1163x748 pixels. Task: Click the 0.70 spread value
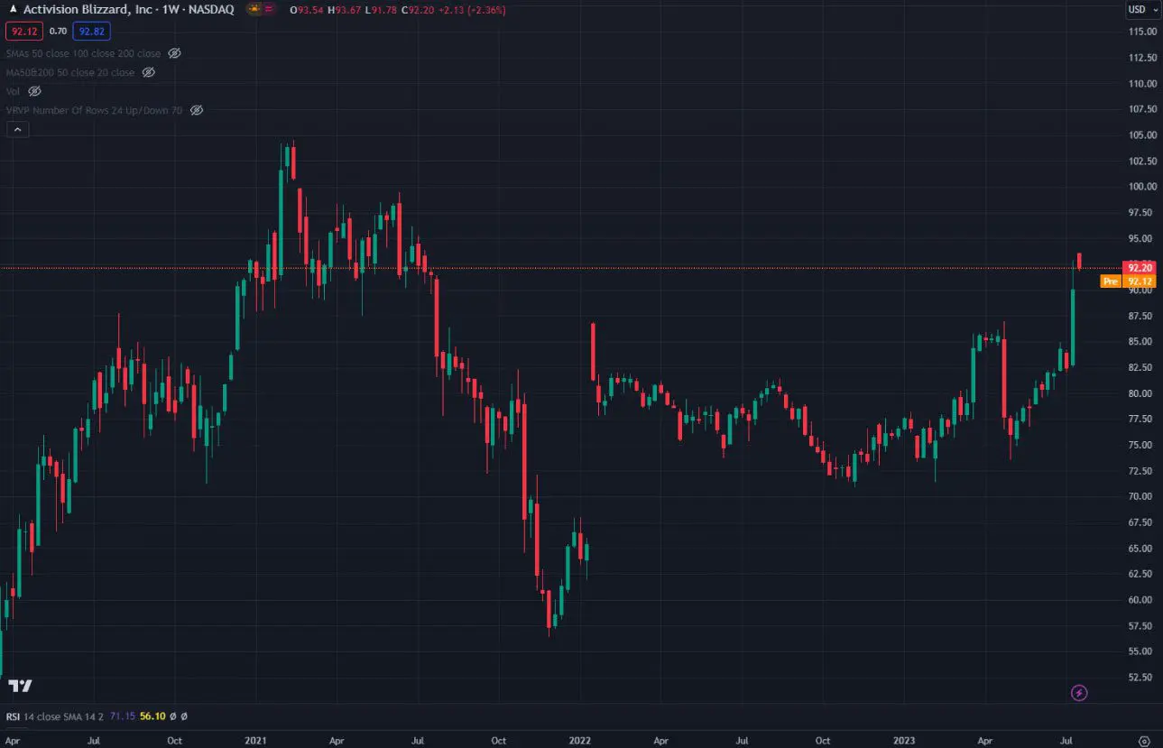pos(58,31)
